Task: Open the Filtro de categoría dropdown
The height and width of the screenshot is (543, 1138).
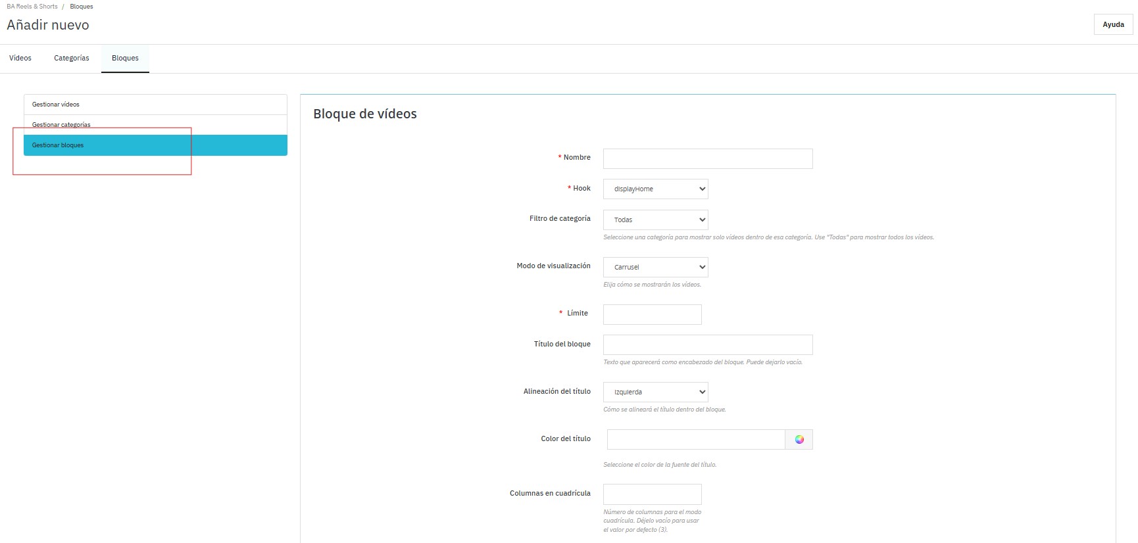Action: [x=655, y=220]
